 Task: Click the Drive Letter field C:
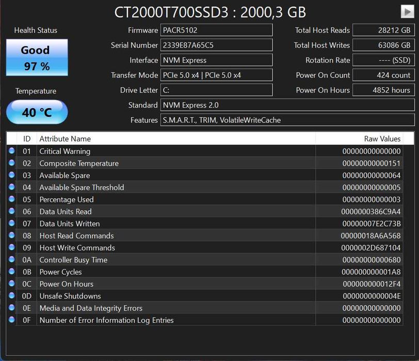[x=216, y=90]
